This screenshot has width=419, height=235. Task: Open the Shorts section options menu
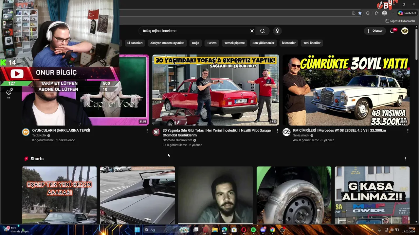tap(405, 159)
